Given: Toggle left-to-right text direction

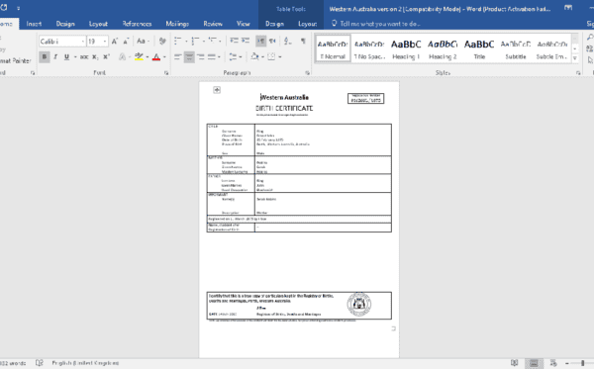Looking at the screenshot, I should tap(260, 41).
